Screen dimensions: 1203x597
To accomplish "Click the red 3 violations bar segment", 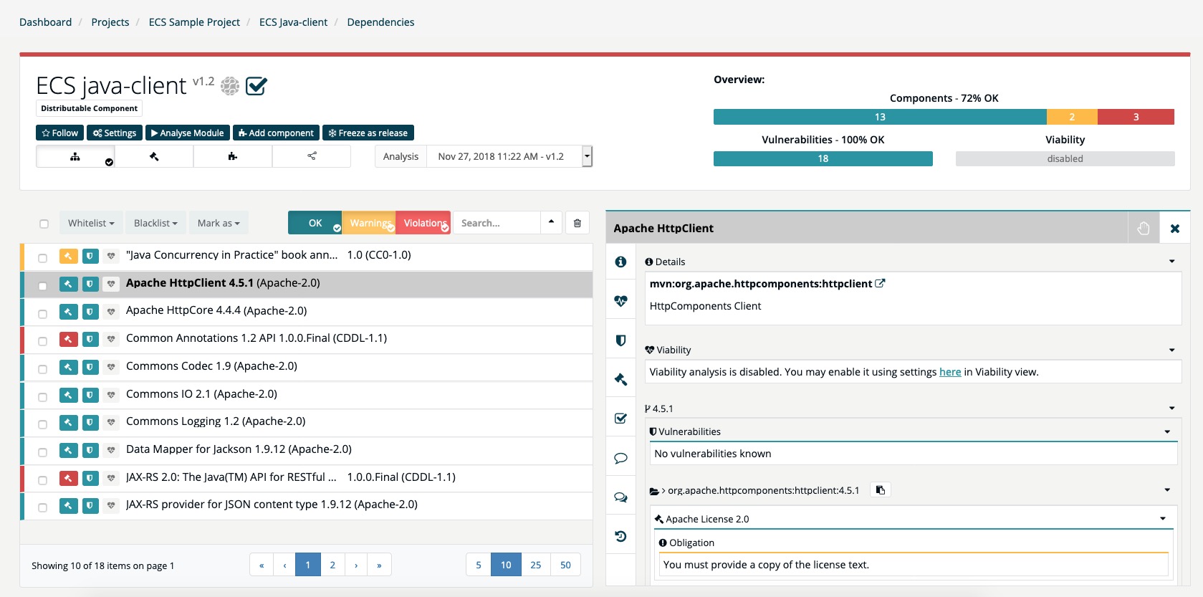I will (x=1136, y=117).
